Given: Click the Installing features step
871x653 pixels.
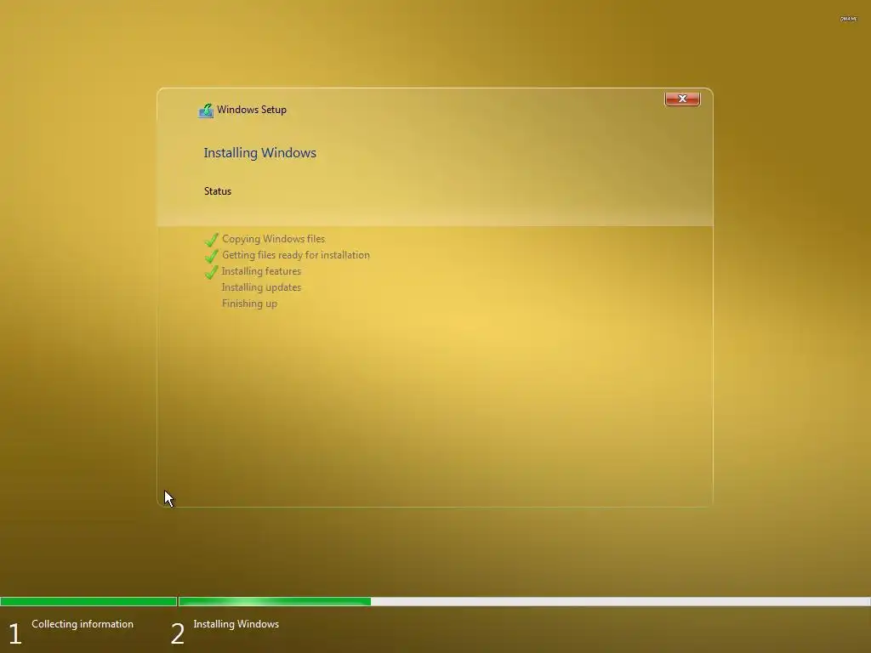Looking at the screenshot, I should [x=261, y=271].
